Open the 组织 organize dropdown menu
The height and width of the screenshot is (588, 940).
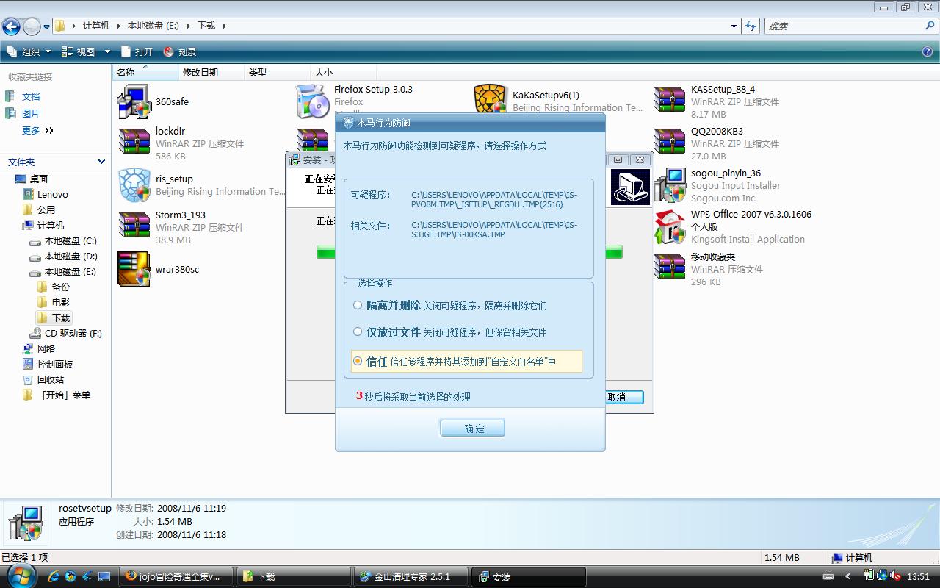point(29,52)
